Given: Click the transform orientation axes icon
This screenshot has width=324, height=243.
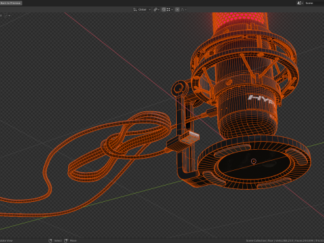Looking at the screenshot, I should click(x=135, y=9).
